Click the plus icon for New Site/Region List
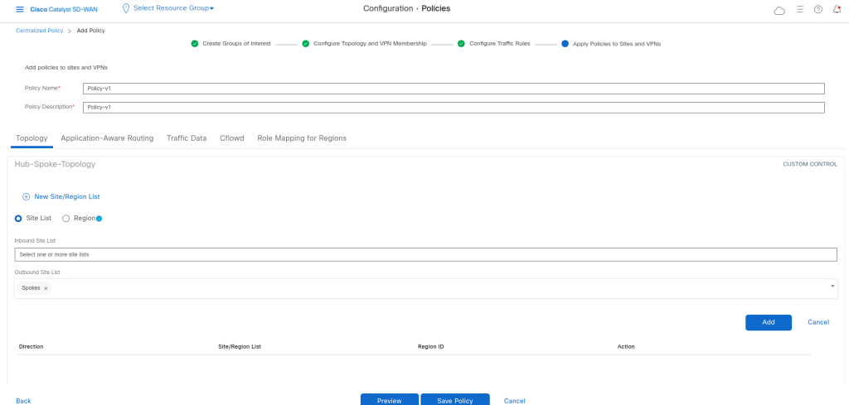 tap(26, 197)
